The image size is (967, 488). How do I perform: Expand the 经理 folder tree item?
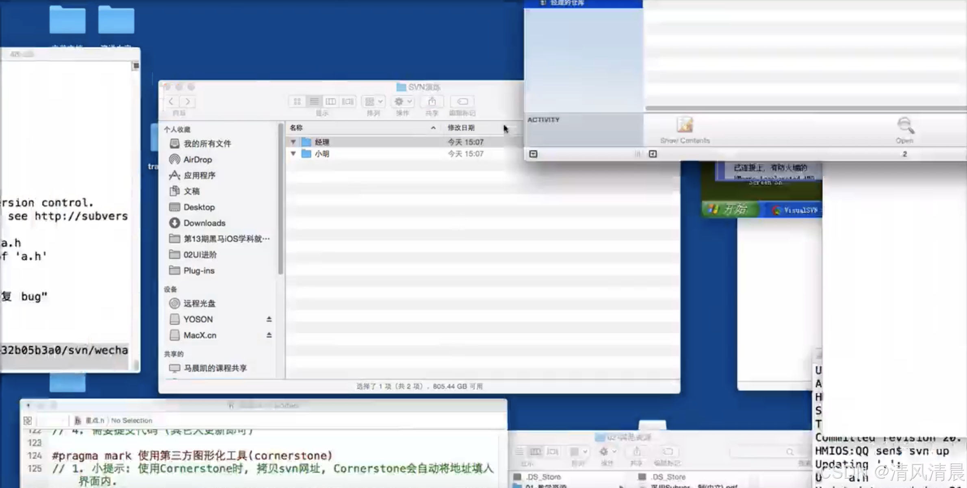[293, 141]
